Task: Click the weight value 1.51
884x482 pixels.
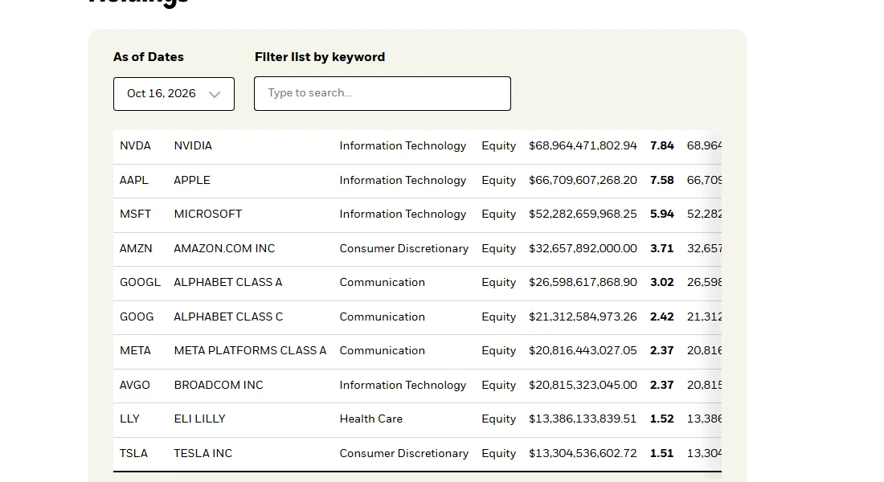Action: pos(662,453)
